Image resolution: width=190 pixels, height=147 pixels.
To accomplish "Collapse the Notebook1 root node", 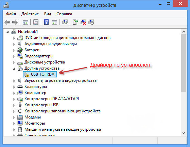I will [7, 32].
